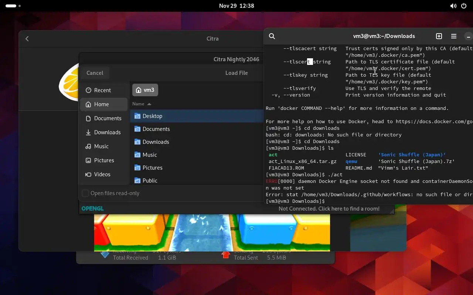Click act_Linux_x86_64.tar.gz in terminal output
Viewport: 473px width, 295px height.
click(303, 162)
